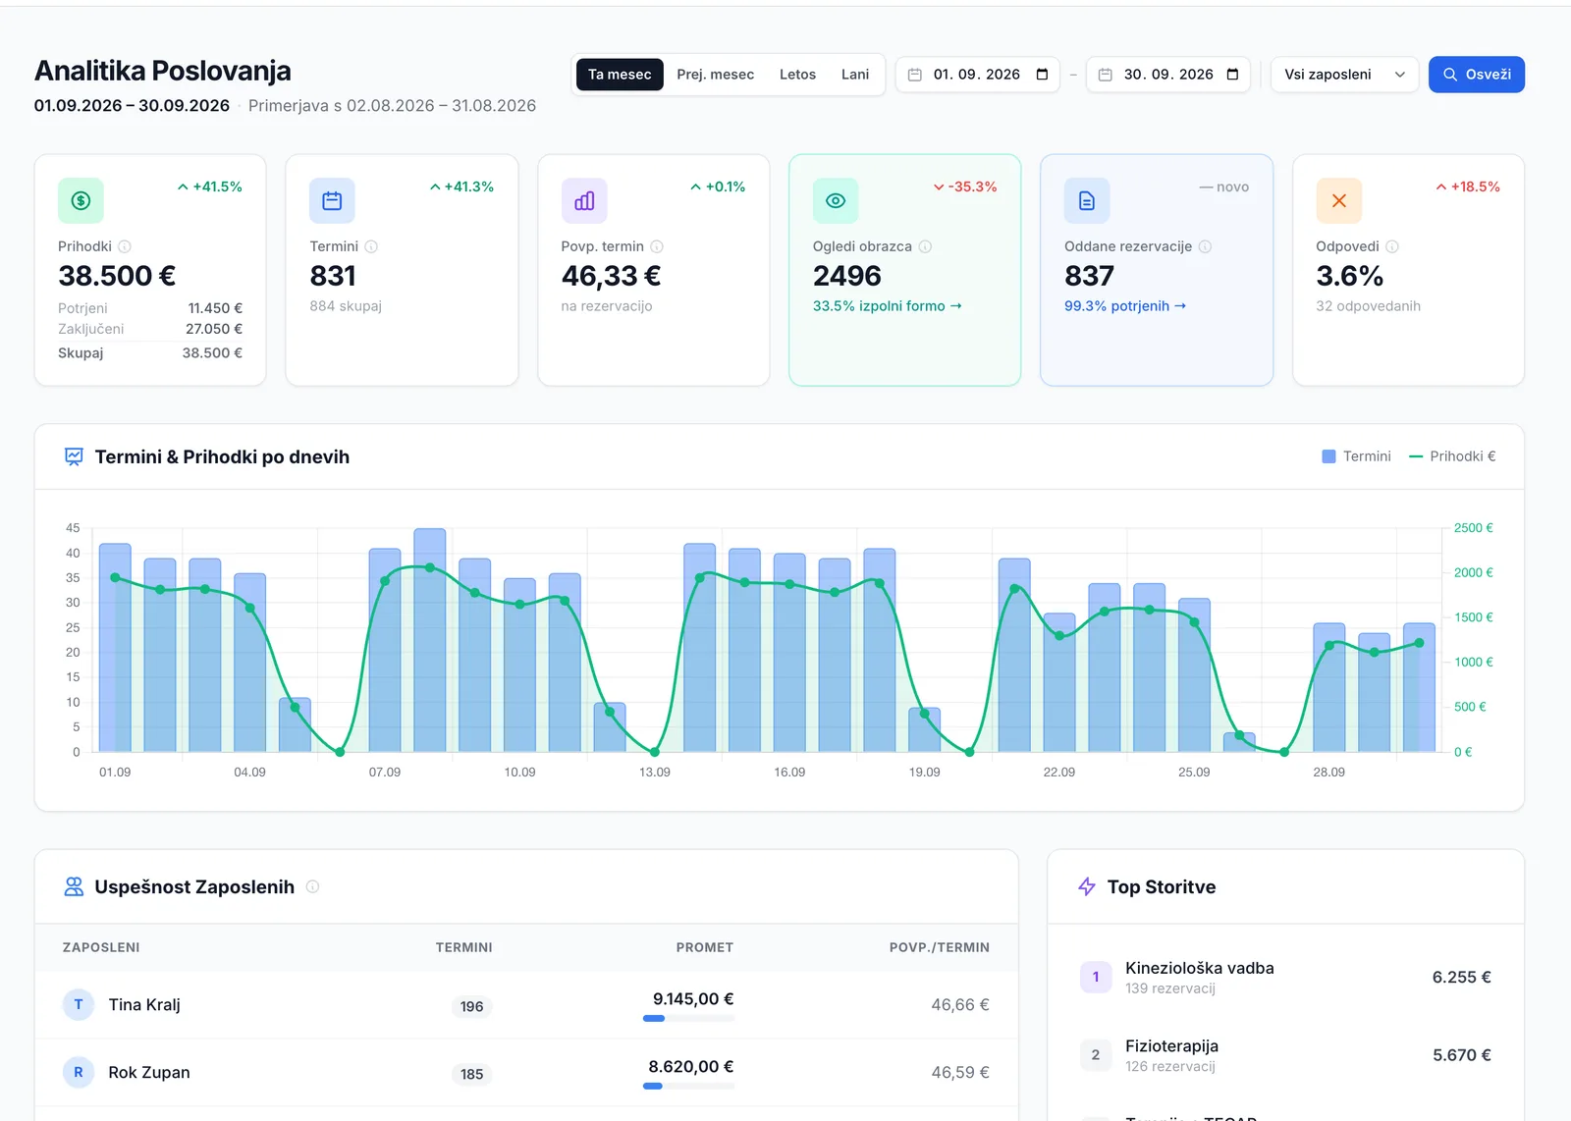Click info icon next to Prihodki
This screenshot has height=1121, width=1571.
coord(125,246)
